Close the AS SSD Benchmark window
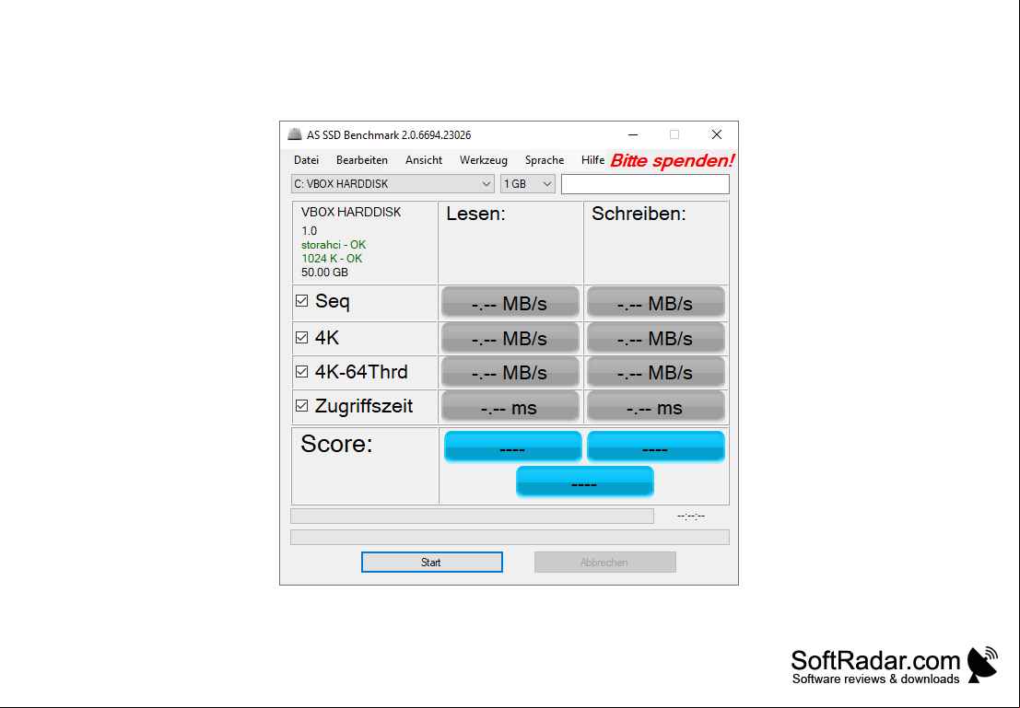Screen dimensions: 1020x708 pyautogui.click(x=717, y=134)
